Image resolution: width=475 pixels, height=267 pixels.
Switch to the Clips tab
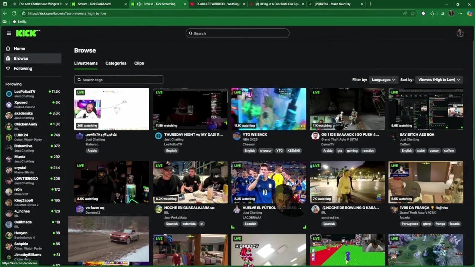coord(139,63)
